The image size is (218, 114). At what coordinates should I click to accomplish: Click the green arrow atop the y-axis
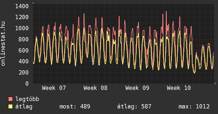33,3
